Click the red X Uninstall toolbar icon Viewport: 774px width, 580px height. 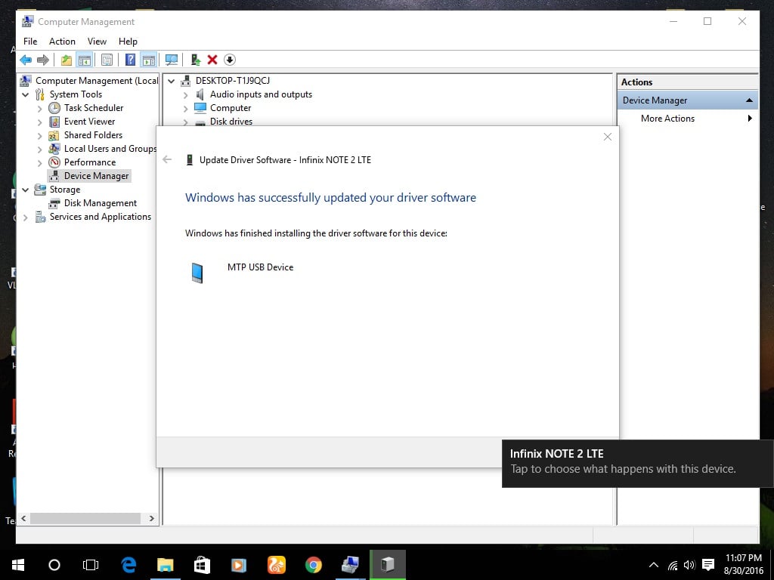(x=212, y=60)
